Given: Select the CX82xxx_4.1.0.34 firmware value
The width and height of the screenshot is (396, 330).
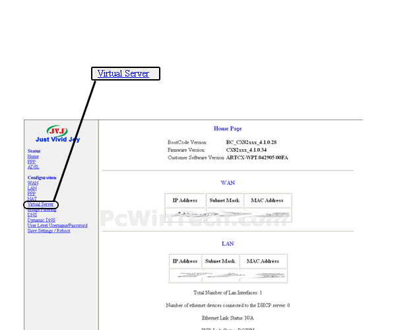Looking at the screenshot, I should (x=246, y=150).
